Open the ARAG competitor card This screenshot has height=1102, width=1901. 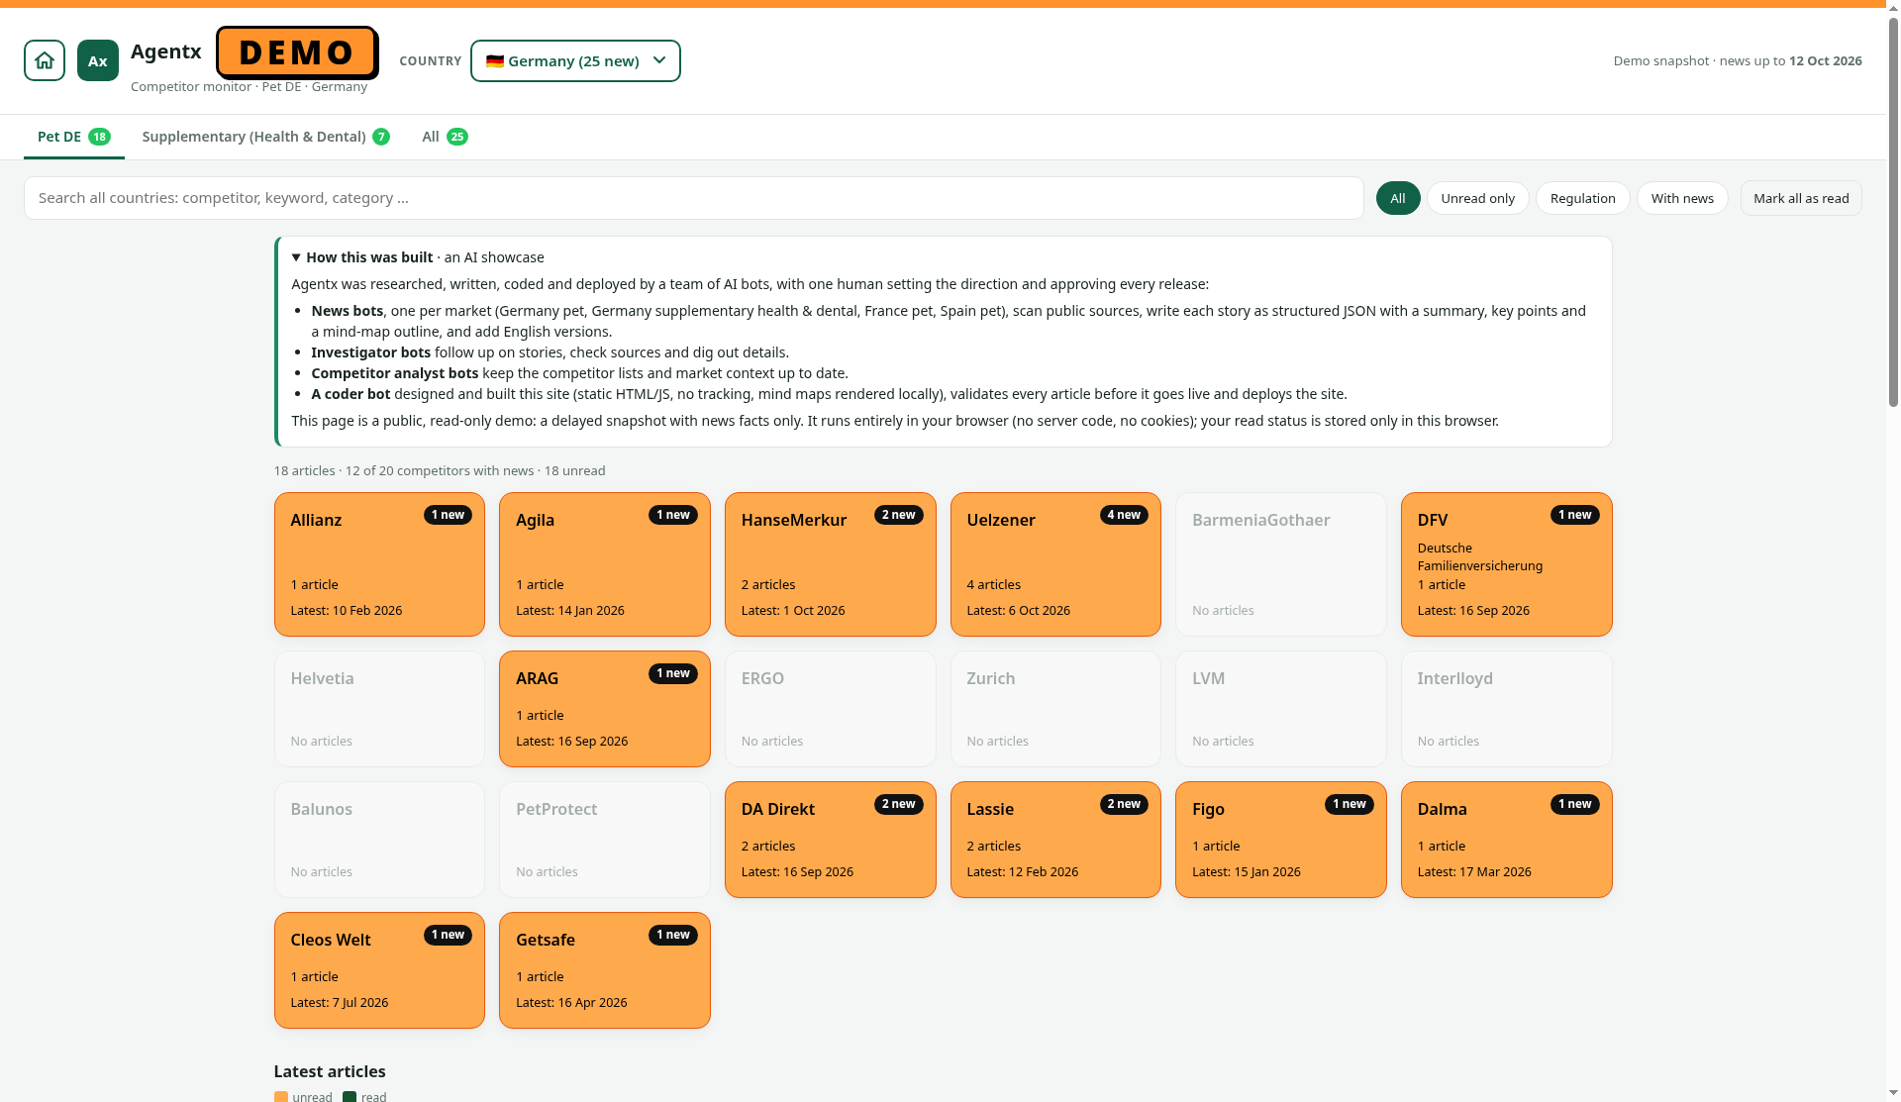(605, 709)
